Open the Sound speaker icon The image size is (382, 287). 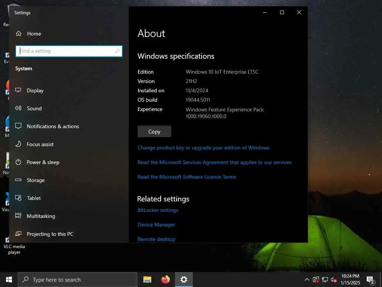pos(18,108)
